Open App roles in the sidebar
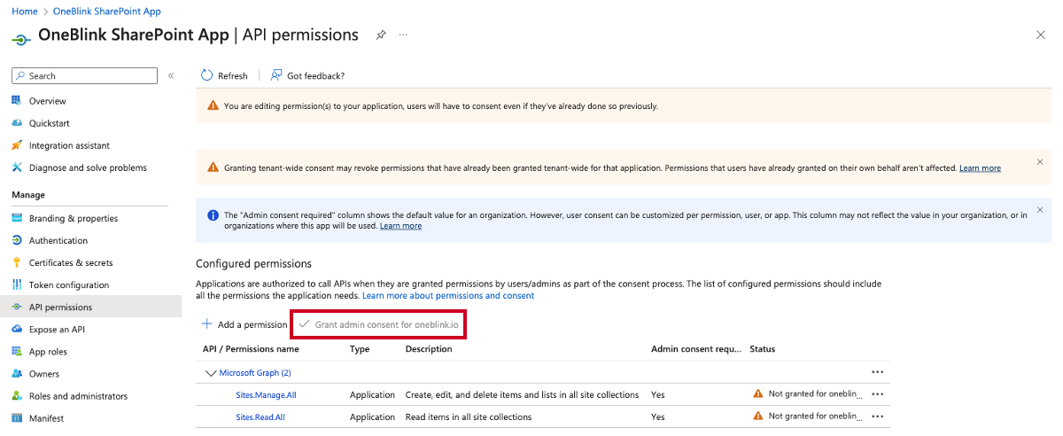Viewport: 1063px width, 436px height. (x=47, y=352)
